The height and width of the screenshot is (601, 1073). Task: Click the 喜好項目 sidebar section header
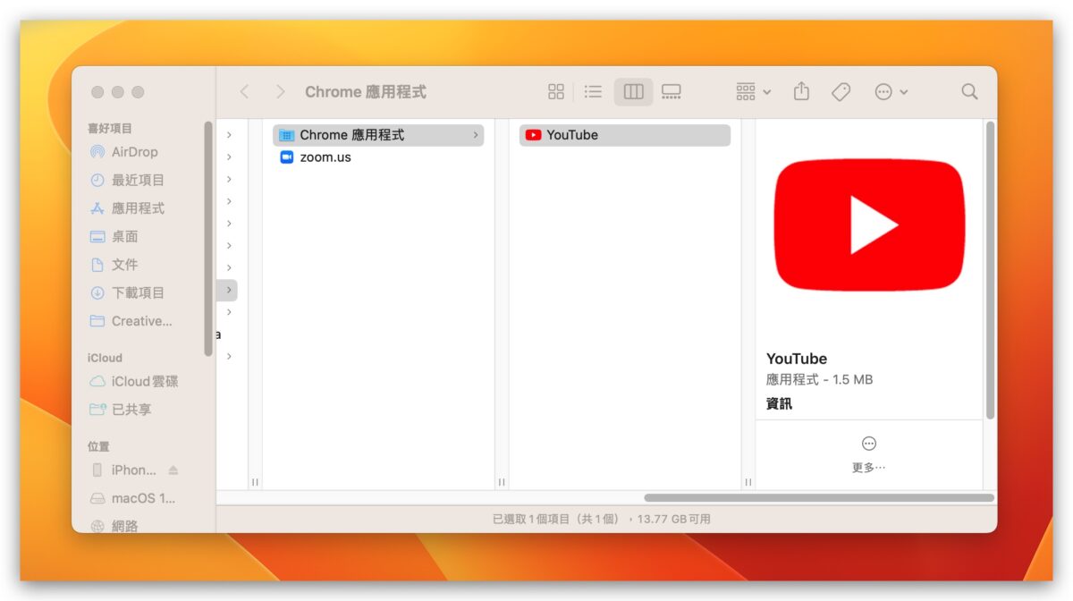(x=110, y=129)
